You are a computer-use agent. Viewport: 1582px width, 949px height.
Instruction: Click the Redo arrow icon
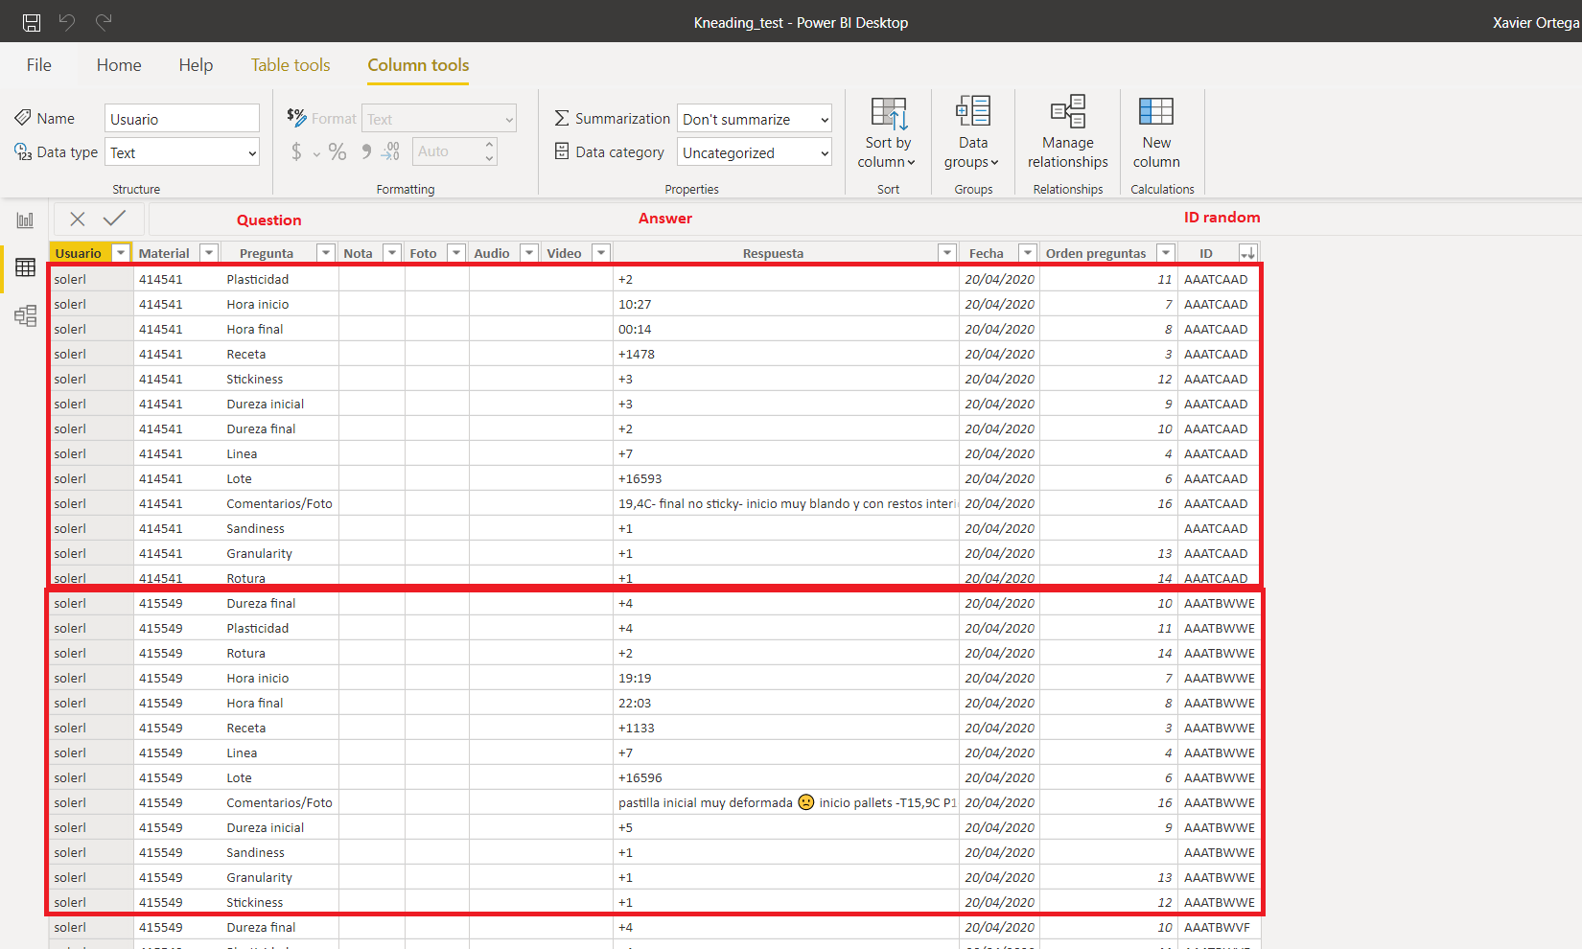(x=104, y=21)
